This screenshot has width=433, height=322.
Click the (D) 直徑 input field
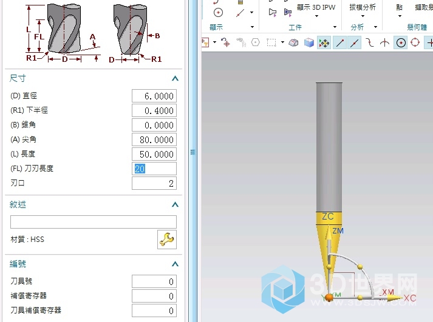[154, 96]
